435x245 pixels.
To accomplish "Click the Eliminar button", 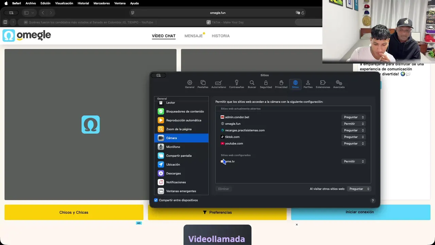I will point(224,189).
